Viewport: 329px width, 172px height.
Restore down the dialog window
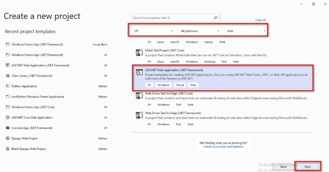click(313, 4)
